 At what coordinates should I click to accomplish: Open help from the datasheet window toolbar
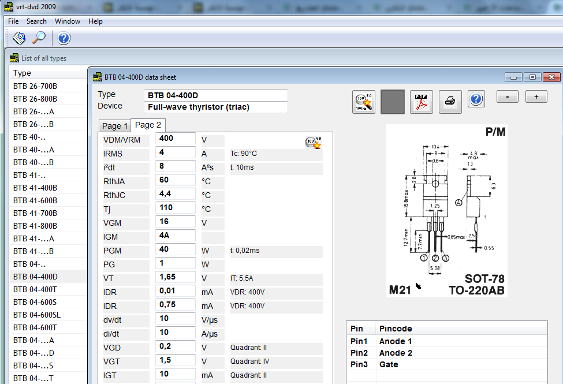tap(476, 98)
